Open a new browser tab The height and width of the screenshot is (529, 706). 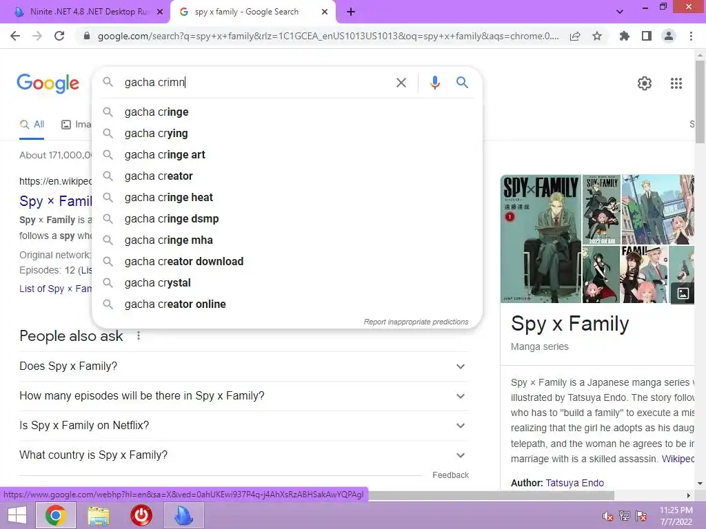351,12
